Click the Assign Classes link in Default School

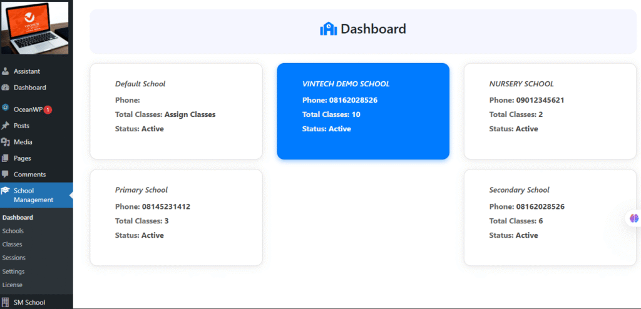click(190, 114)
